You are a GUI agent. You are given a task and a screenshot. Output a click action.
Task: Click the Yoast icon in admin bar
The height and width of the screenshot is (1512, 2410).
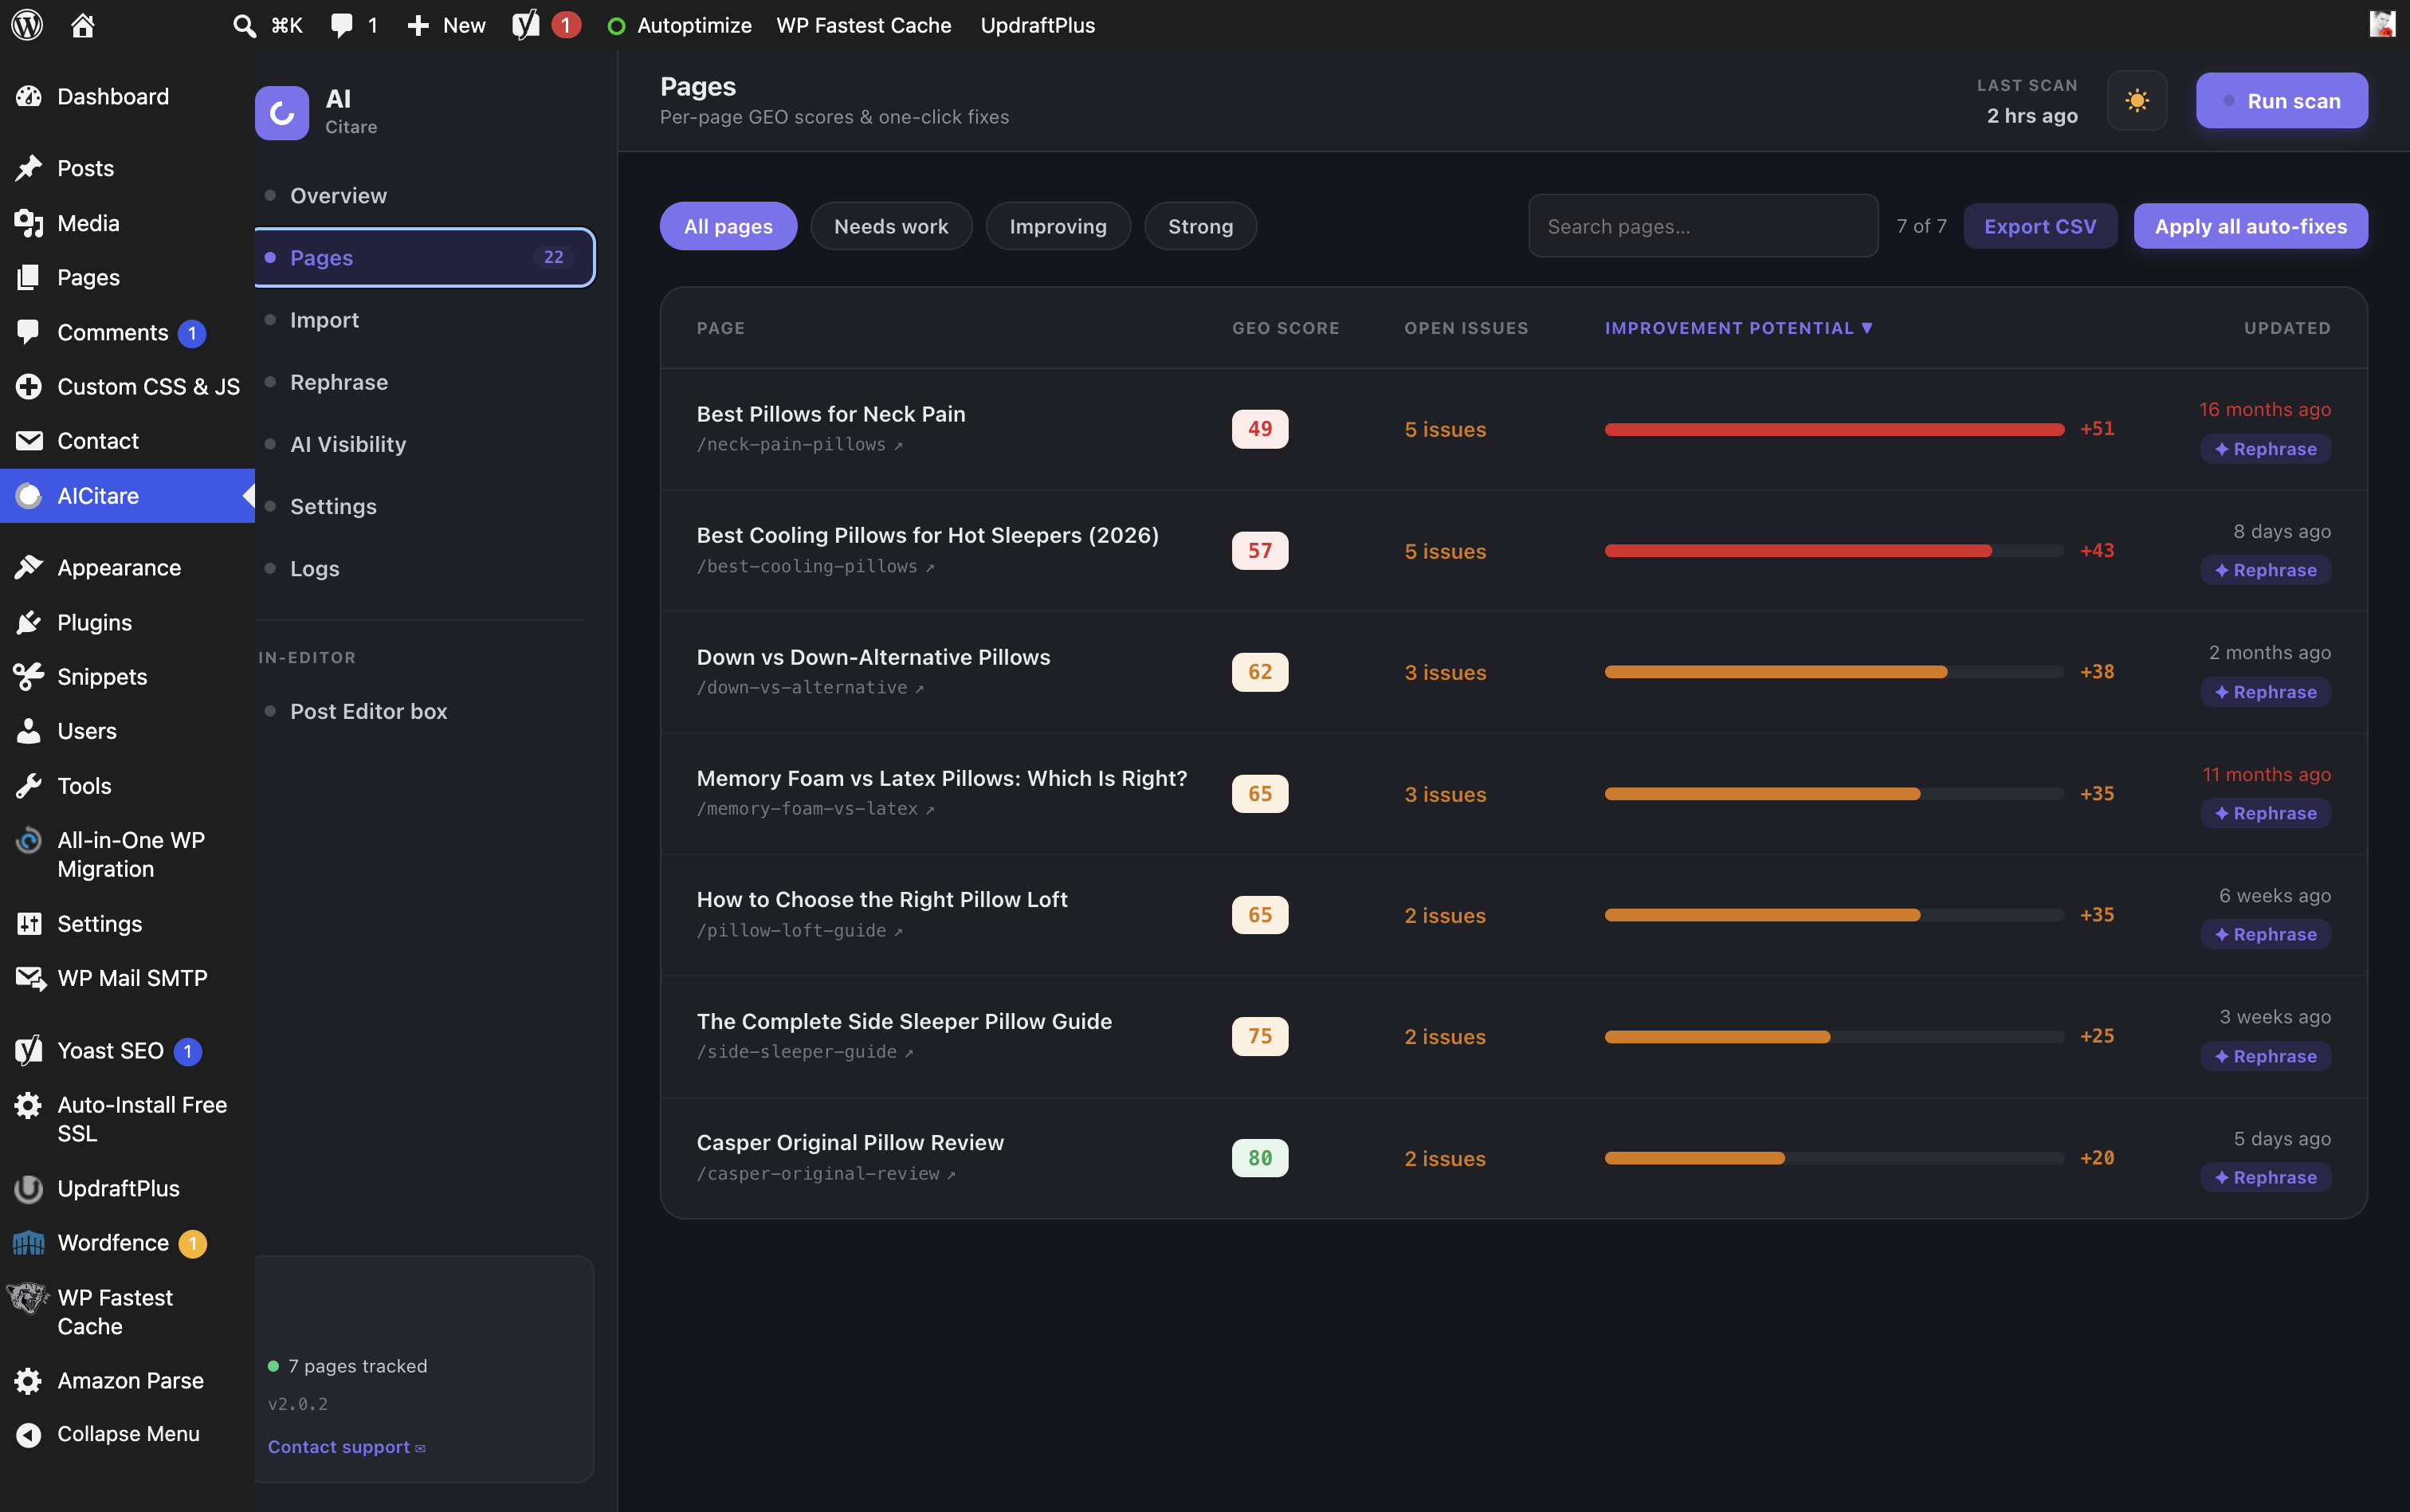[x=526, y=25]
